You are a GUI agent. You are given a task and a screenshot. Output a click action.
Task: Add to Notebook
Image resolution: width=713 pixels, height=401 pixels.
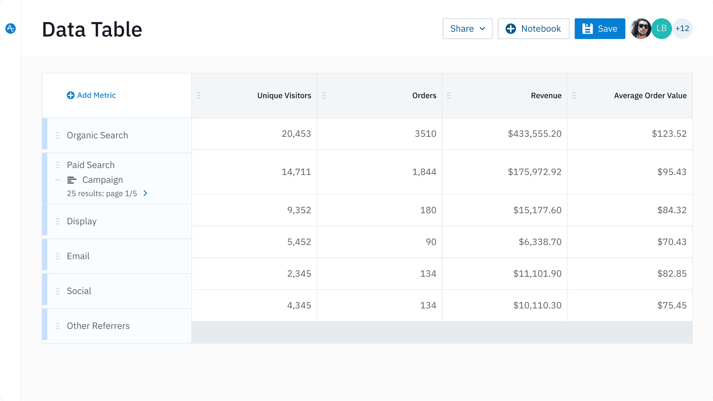pyautogui.click(x=533, y=28)
